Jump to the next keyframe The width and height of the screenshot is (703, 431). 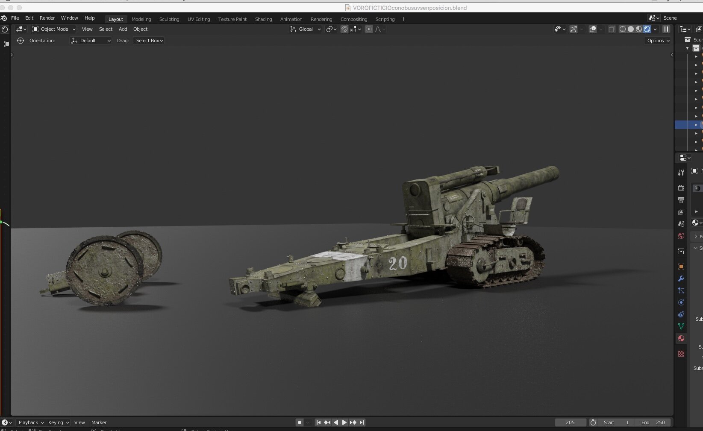coord(353,422)
